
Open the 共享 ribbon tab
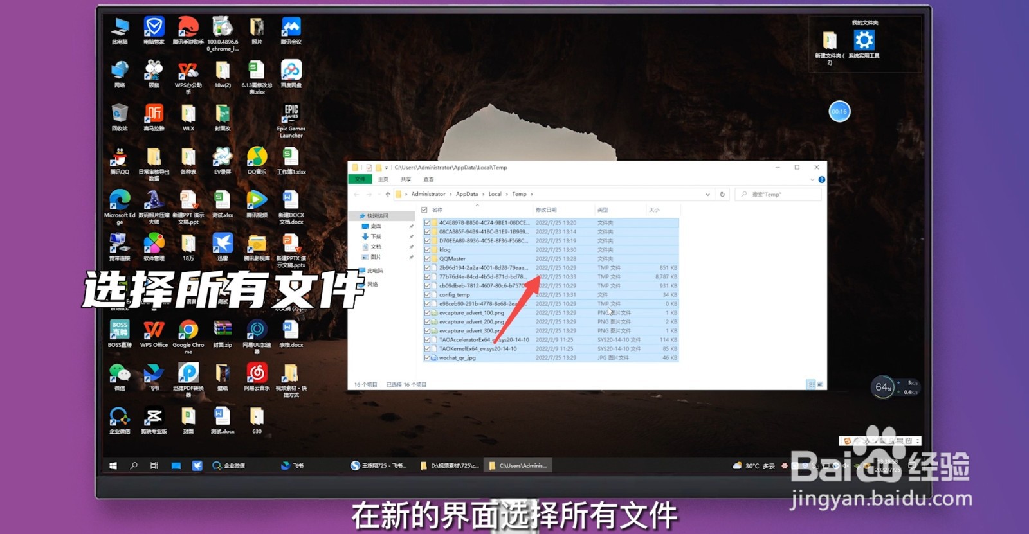406,179
